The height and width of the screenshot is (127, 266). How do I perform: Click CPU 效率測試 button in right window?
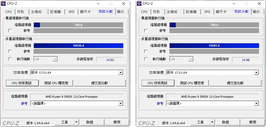click(158, 83)
